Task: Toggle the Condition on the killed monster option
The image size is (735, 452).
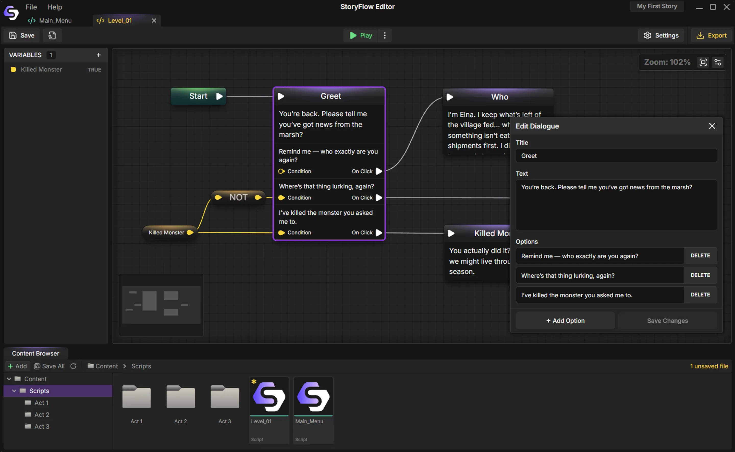Action: point(281,233)
